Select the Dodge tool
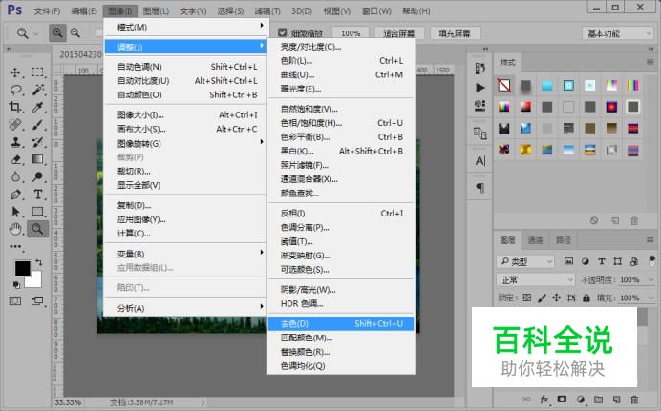 click(38, 176)
